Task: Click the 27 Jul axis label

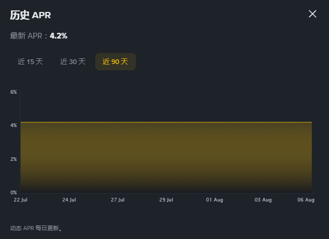Action: [118, 200]
